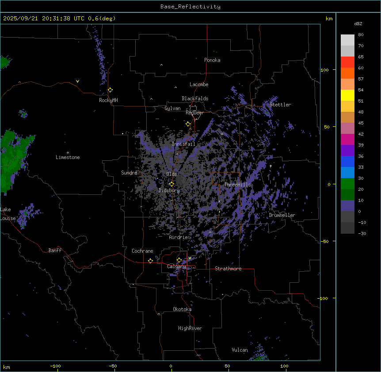Viewport: 381px width, 372px height.
Task: Click the Ponoka label on the map
Action: pos(212,60)
